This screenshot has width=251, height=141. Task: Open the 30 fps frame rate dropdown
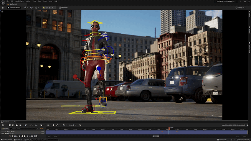click(x=73, y=125)
